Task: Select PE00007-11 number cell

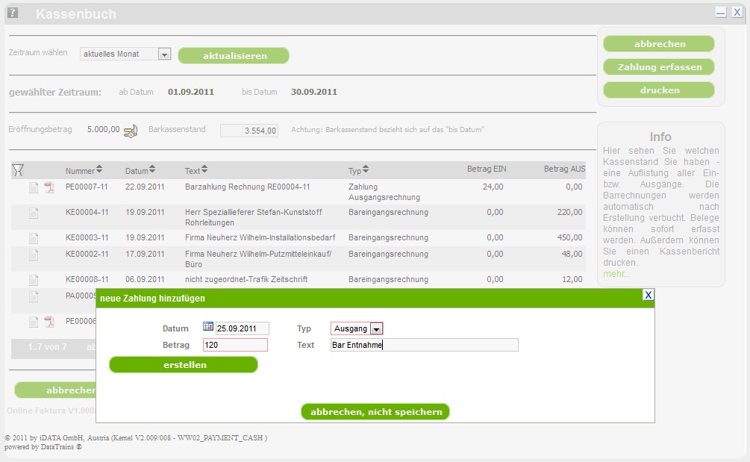Action: point(87,187)
